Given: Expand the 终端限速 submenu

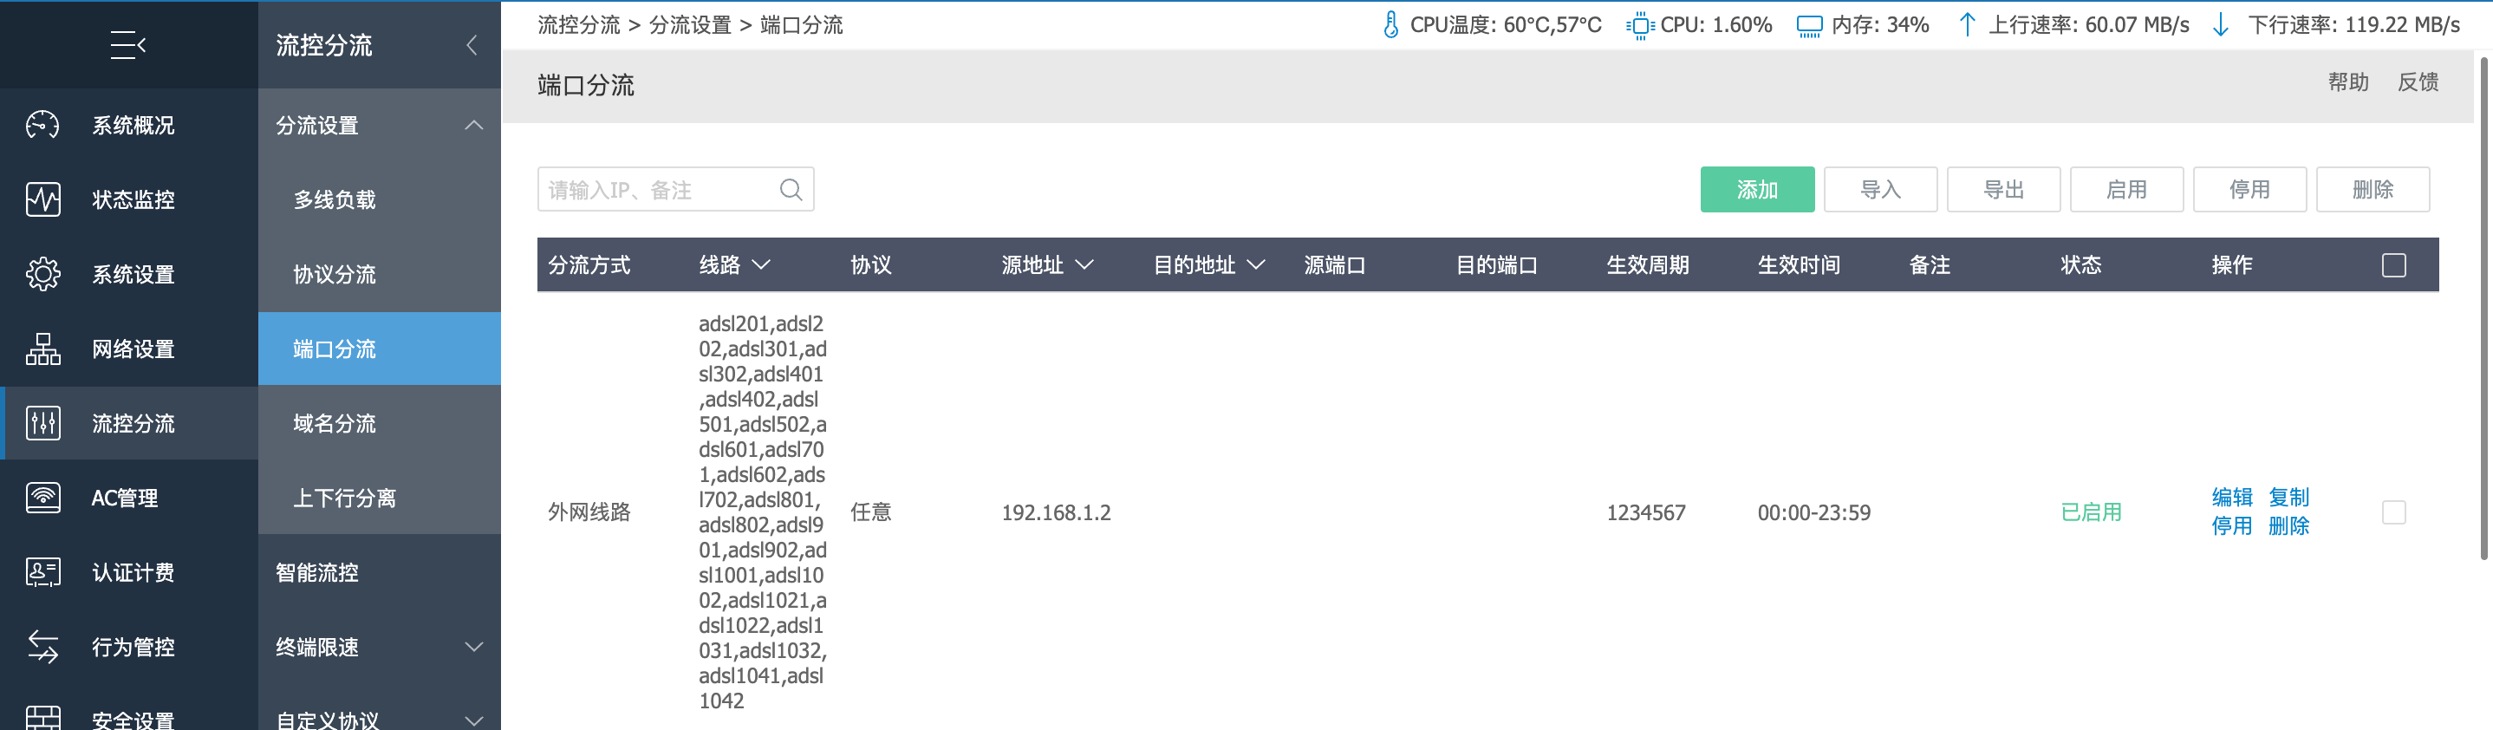Looking at the screenshot, I should pyautogui.click(x=473, y=647).
